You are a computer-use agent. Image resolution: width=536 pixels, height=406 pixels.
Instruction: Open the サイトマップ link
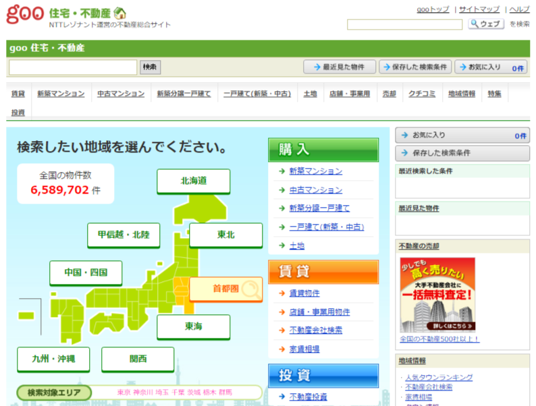pyautogui.click(x=479, y=9)
